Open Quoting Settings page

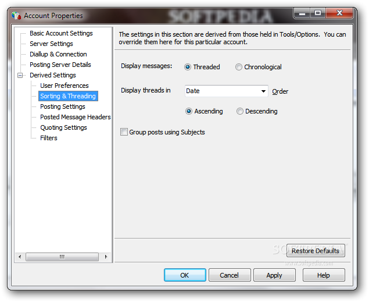tap(63, 127)
